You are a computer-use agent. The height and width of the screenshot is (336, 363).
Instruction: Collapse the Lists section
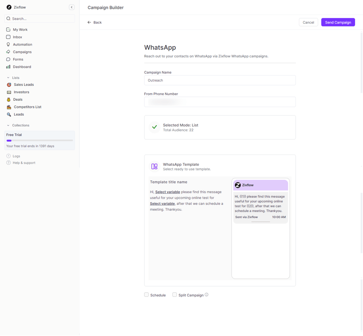(x=9, y=77)
